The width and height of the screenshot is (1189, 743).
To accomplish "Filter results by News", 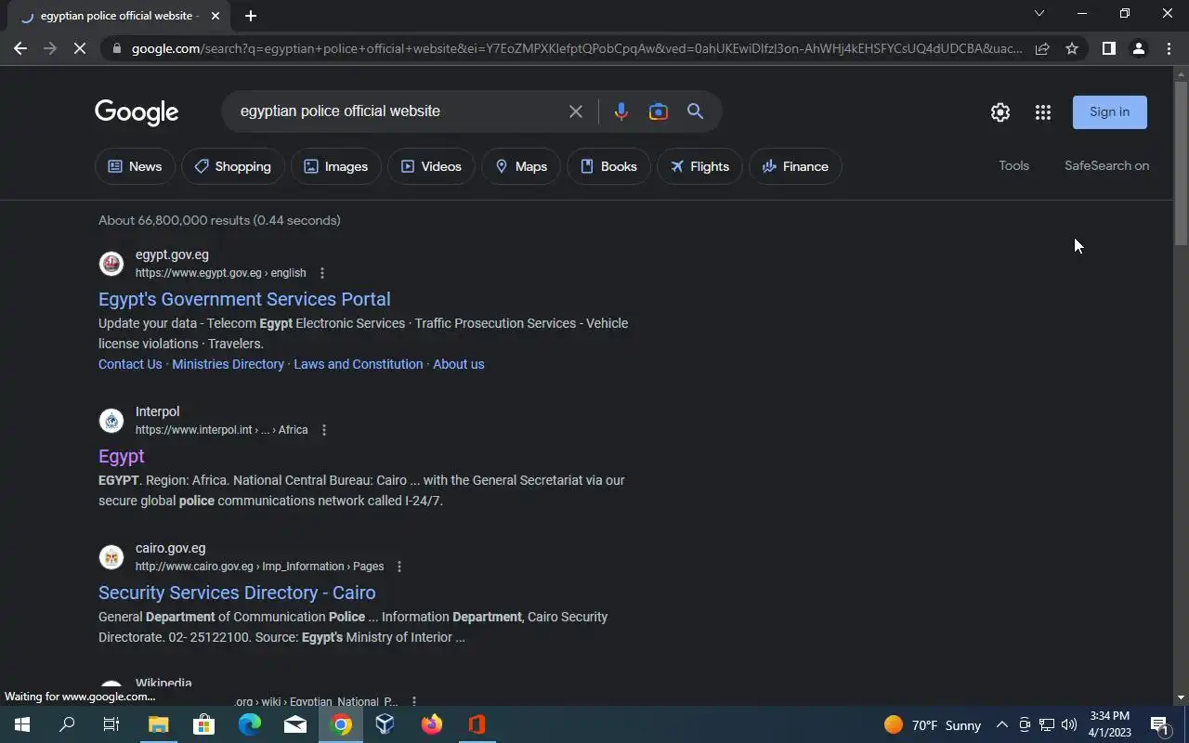I will 135,166.
